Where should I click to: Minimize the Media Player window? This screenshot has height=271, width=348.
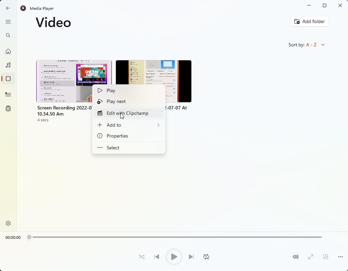309,5
